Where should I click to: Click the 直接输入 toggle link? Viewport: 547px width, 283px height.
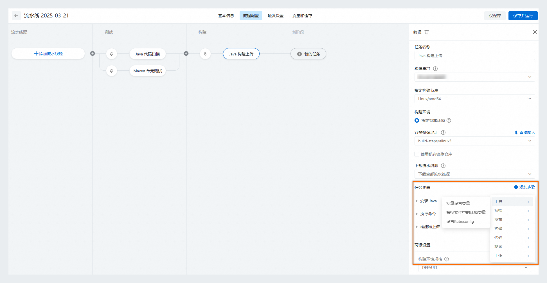coord(525,132)
